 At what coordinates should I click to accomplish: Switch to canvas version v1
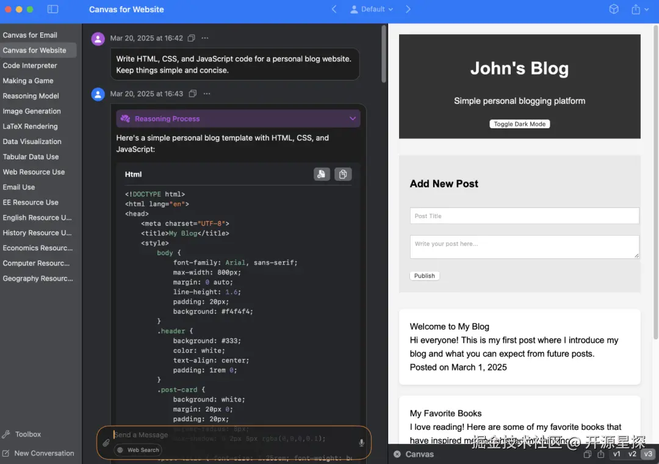[x=616, y=454]
